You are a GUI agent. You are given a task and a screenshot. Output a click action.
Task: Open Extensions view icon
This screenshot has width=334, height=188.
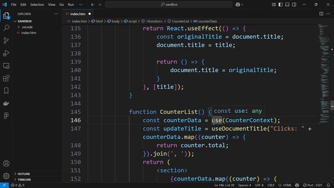6,78
